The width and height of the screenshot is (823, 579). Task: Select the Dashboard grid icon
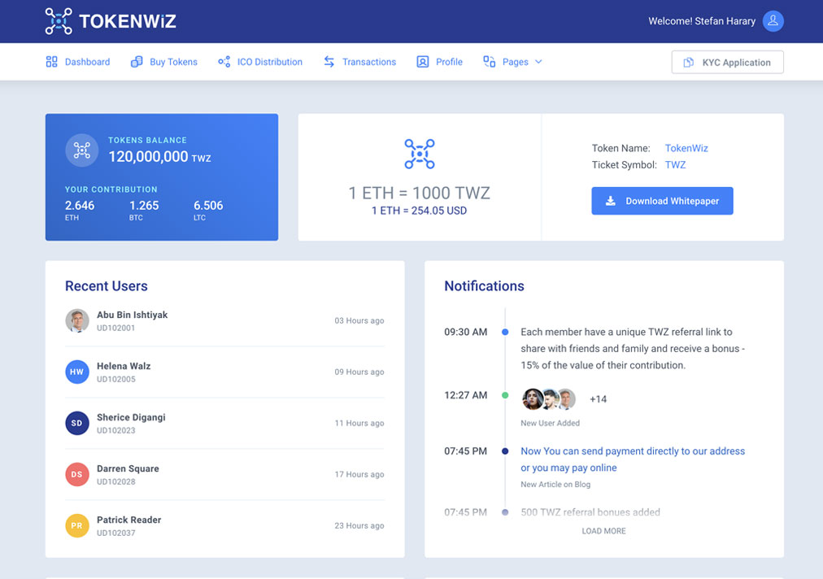pos(50,61)
